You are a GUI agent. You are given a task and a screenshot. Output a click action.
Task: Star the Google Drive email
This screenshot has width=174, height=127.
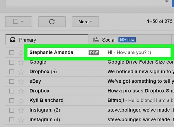(x=21, y=62)
